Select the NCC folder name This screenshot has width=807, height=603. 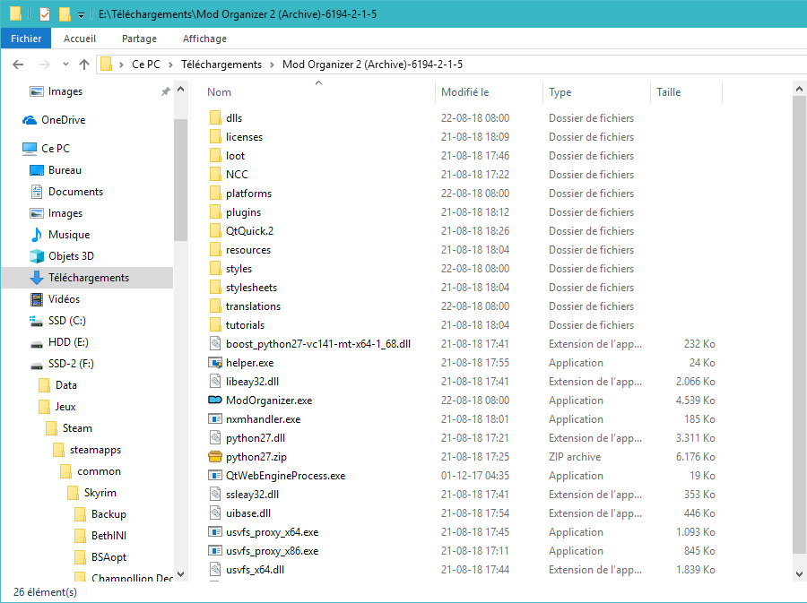coord(237,174)
